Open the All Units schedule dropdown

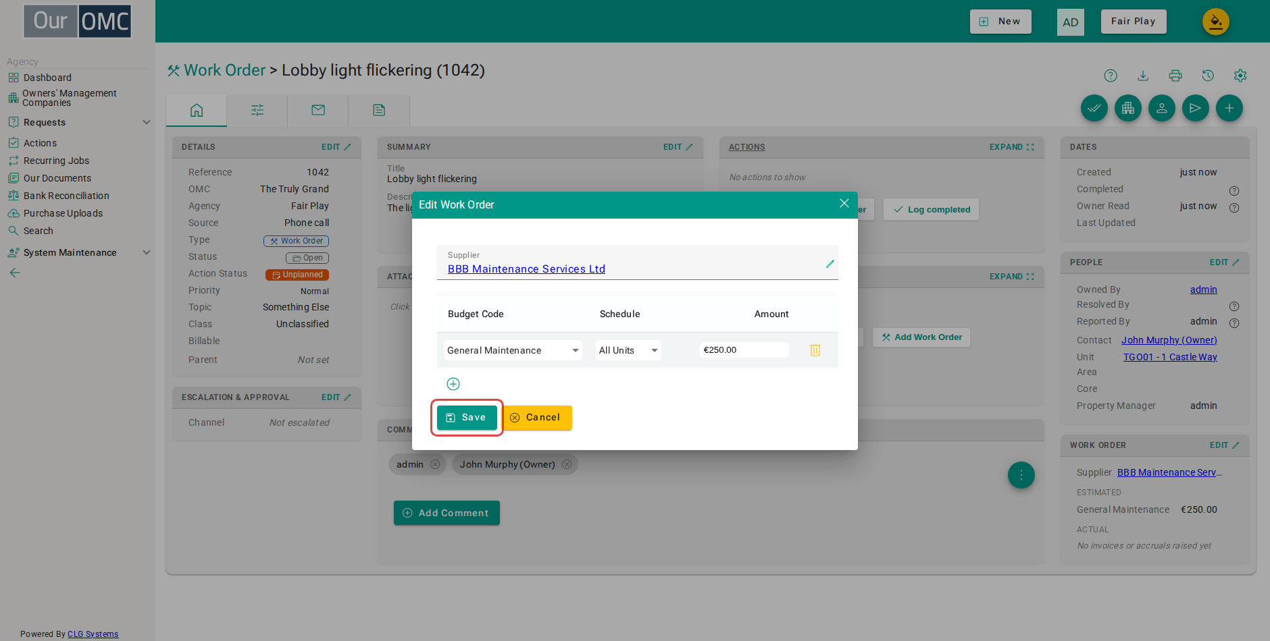628,350
